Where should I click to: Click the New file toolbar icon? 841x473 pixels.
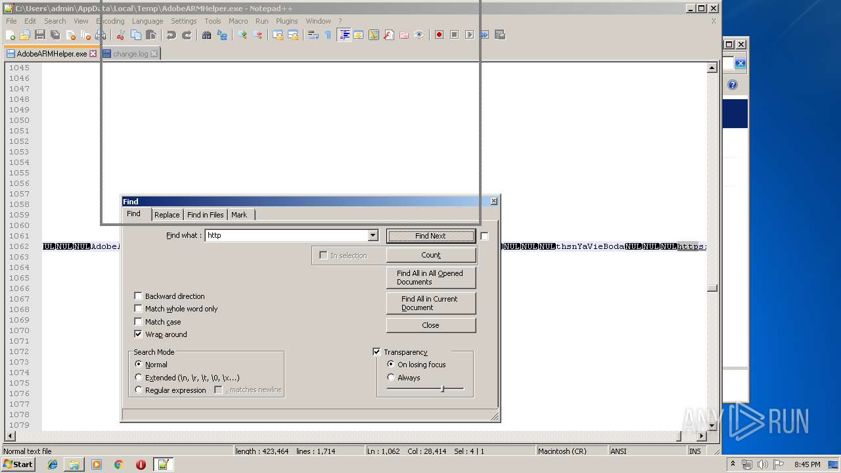10,35
